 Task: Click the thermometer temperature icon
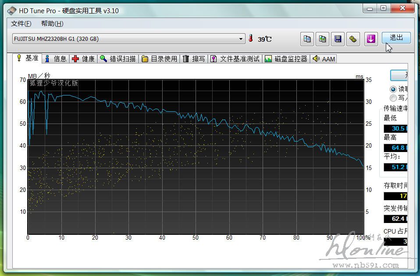[x=251, y=39]
